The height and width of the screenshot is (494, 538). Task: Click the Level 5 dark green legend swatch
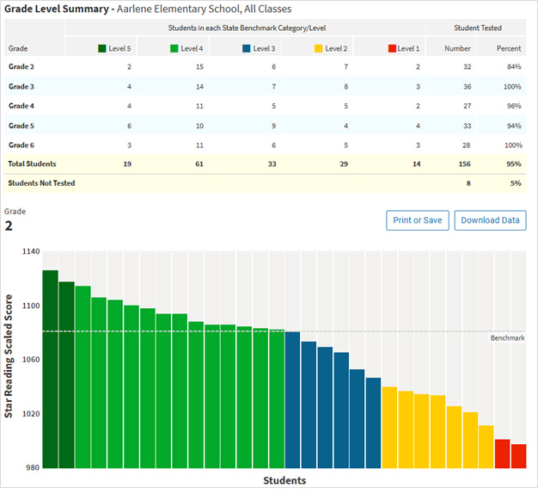[x=103, y=49]
